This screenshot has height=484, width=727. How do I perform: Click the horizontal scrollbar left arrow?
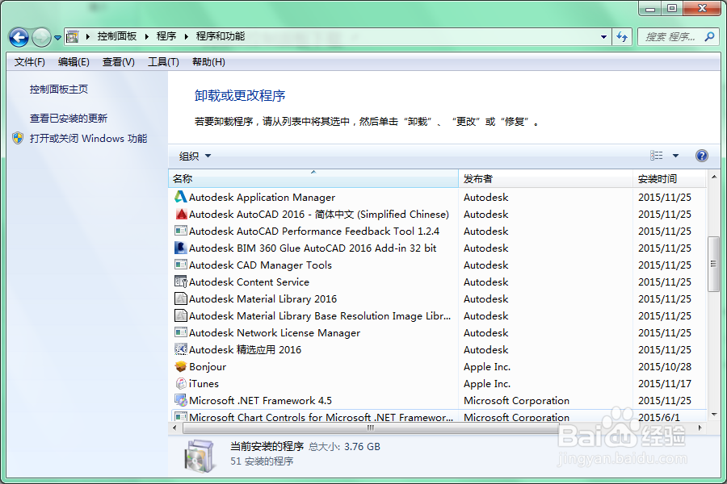(174, 428)
